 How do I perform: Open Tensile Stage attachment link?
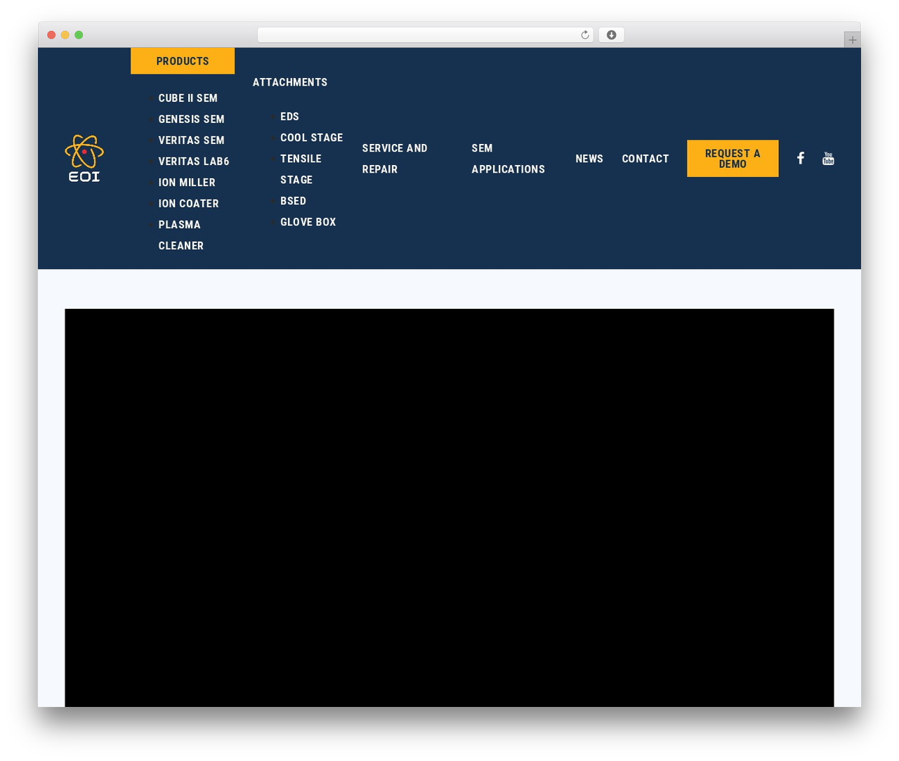301,169
